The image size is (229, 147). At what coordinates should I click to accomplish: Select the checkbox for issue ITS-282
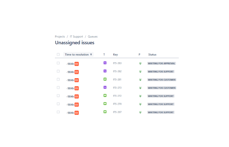coord(58,71)
